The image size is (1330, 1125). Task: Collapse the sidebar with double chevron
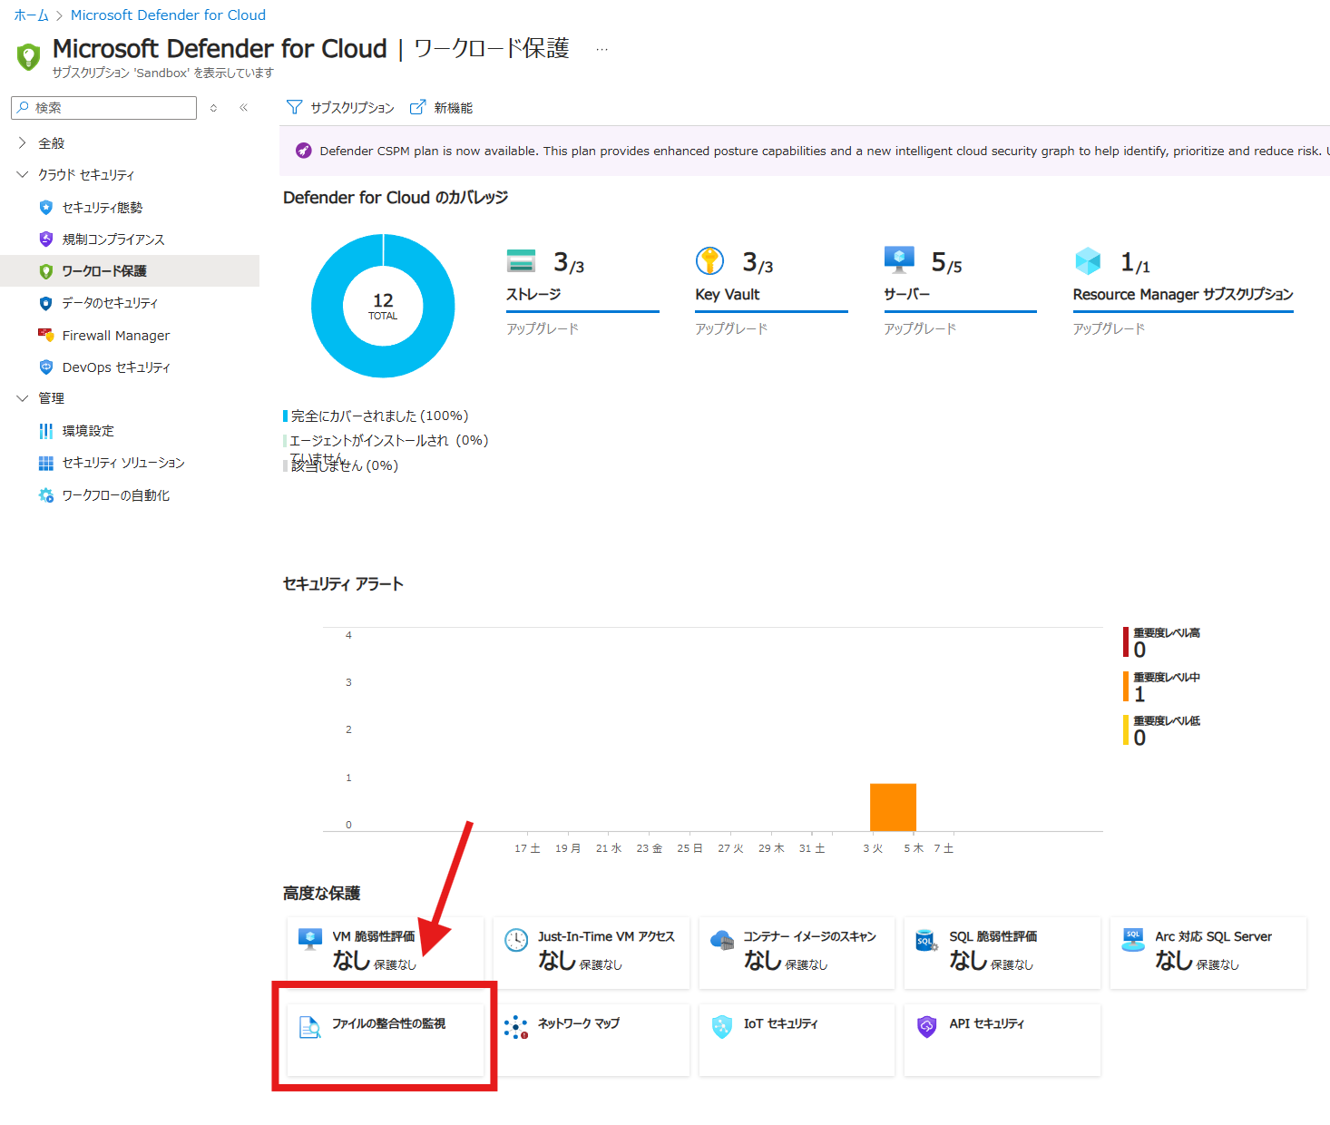point(244,107)
